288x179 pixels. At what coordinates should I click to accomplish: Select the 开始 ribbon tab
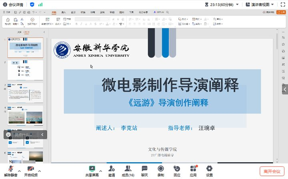[54, 12]
